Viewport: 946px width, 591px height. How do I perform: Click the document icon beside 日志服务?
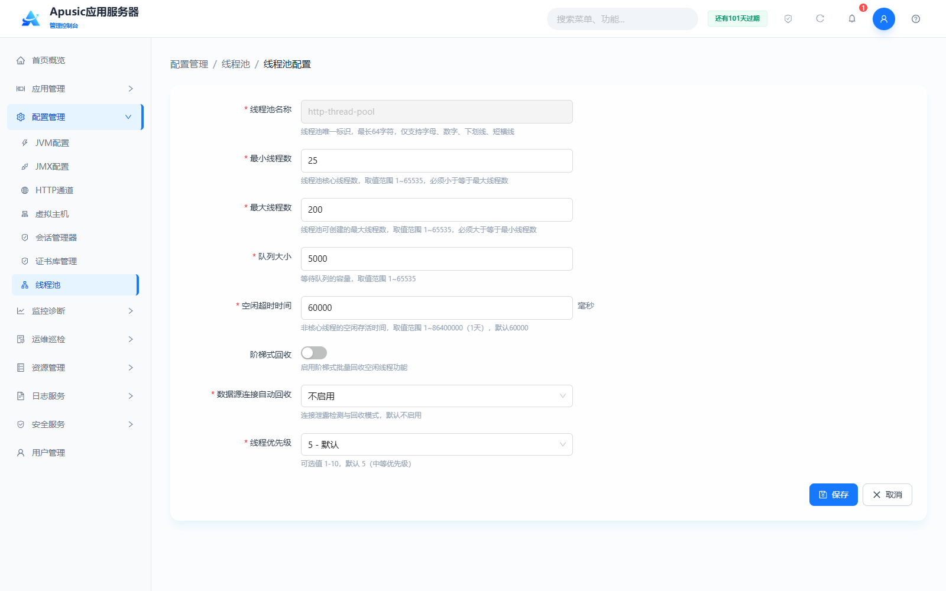(21, 396)
